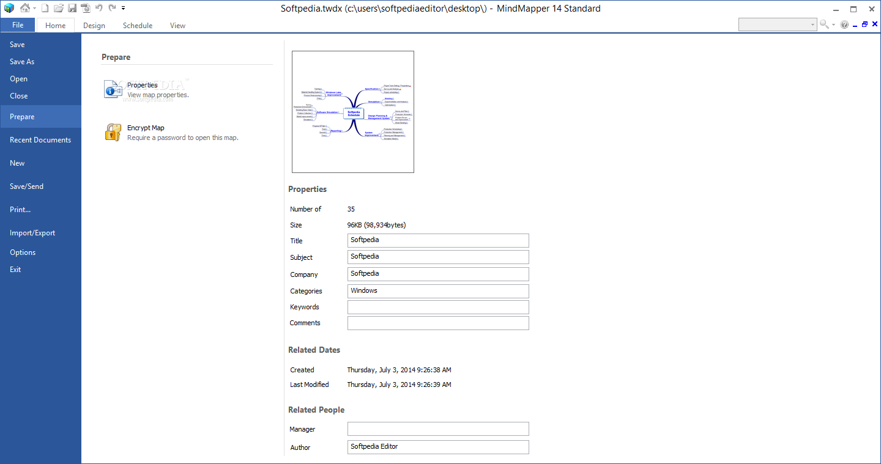The width and height of the screenshot is (881, 464).
Task: Click the print preview icon next to Save
Action: tap(86, 8)
